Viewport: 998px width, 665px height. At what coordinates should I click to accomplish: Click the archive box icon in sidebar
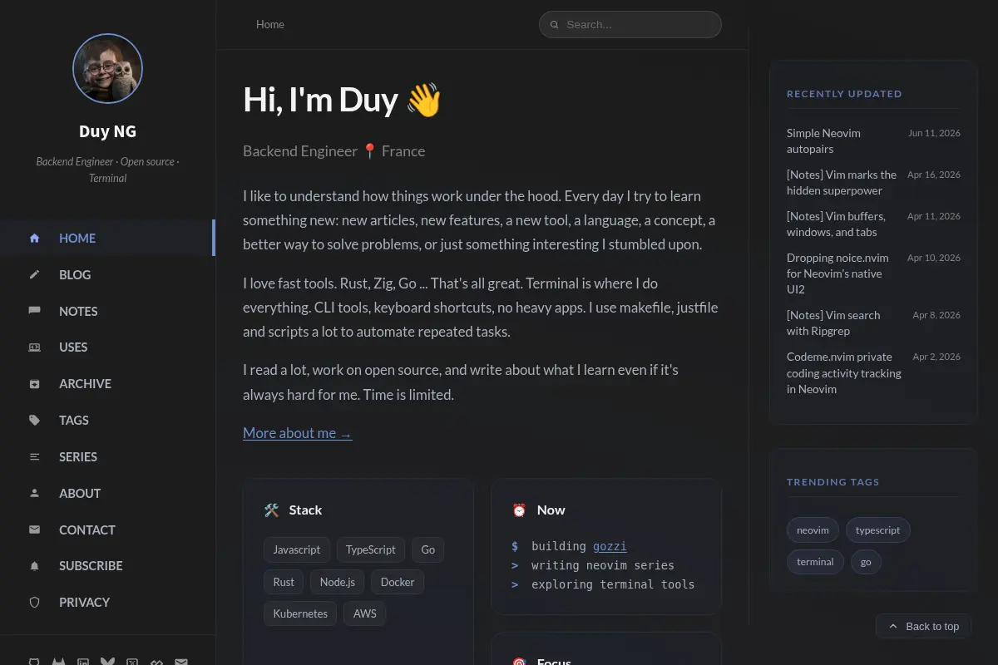pos(34,384)
